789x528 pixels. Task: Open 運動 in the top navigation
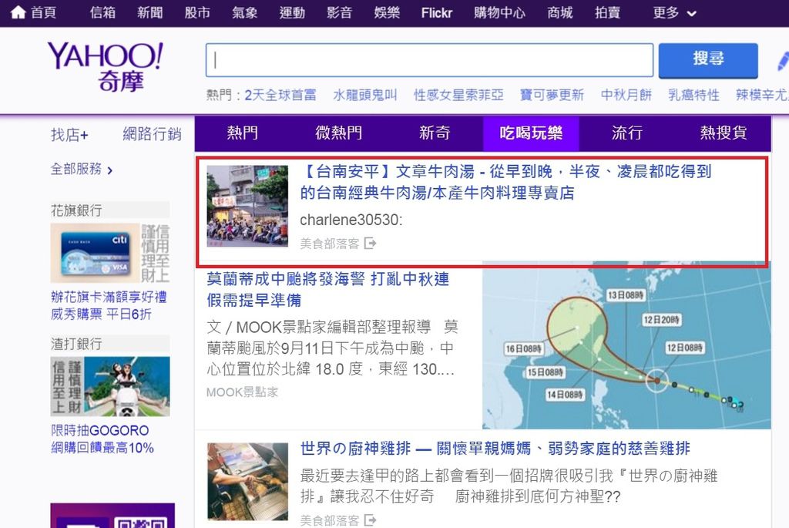[x=292, y=12]
